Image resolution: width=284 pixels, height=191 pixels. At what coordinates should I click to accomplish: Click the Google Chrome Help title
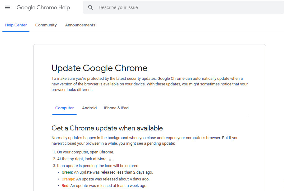43,7
